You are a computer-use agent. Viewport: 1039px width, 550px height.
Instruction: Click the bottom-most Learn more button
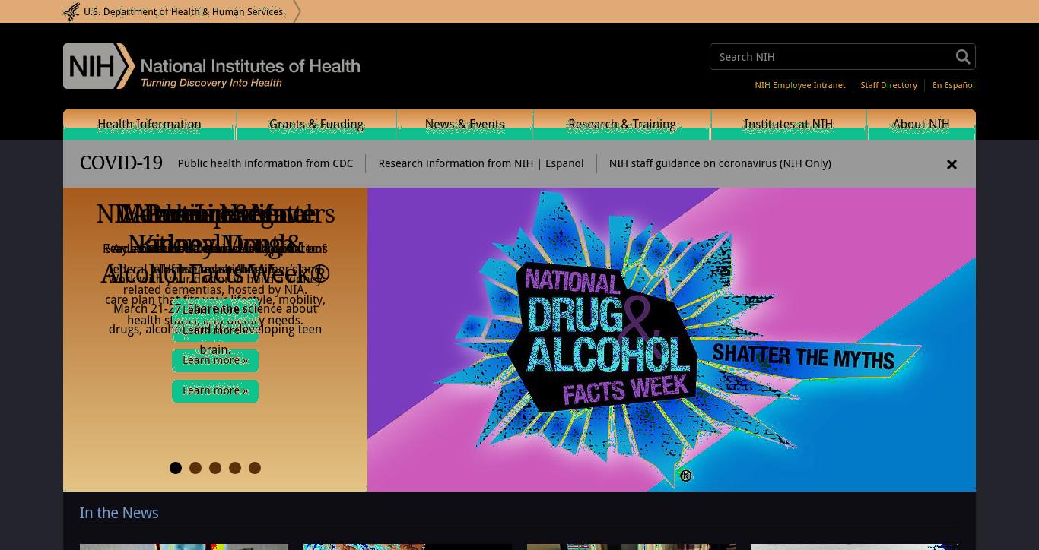(215, 390)
